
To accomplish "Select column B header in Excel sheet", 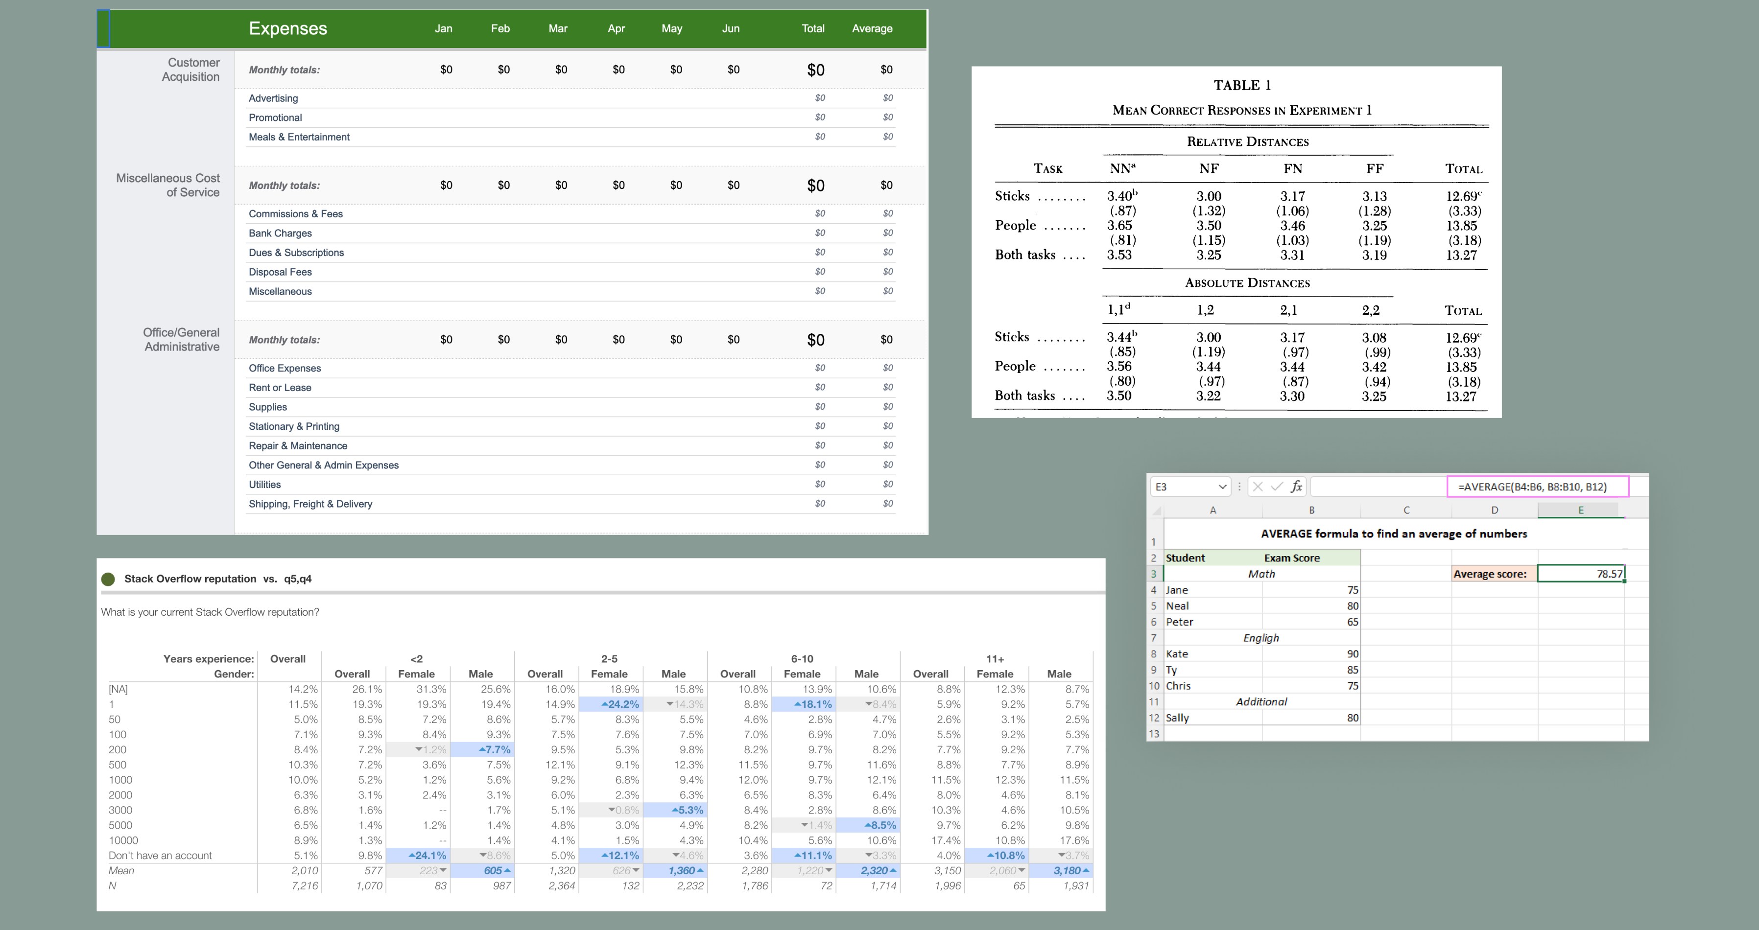I will [x=1311, y=511].
